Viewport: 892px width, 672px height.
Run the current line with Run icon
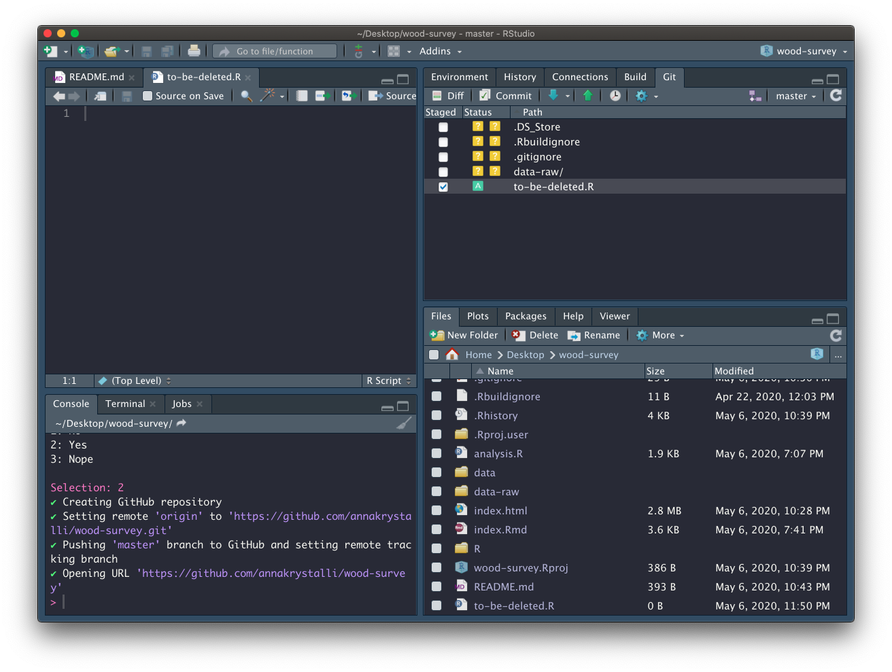(x=323, y=96)
